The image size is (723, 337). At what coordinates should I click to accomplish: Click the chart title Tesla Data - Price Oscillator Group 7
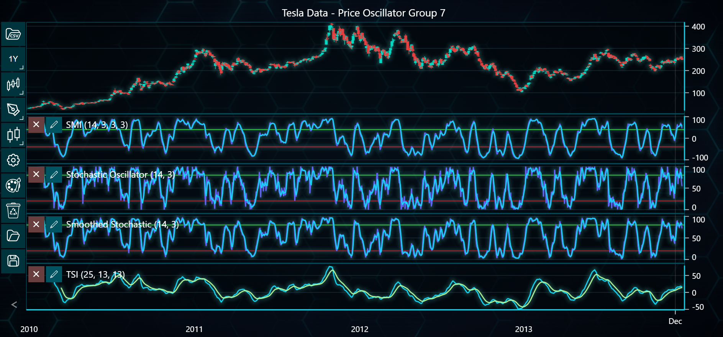364,13
